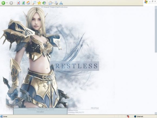Open Search with the magnifying glass icon

click(34, 3)
